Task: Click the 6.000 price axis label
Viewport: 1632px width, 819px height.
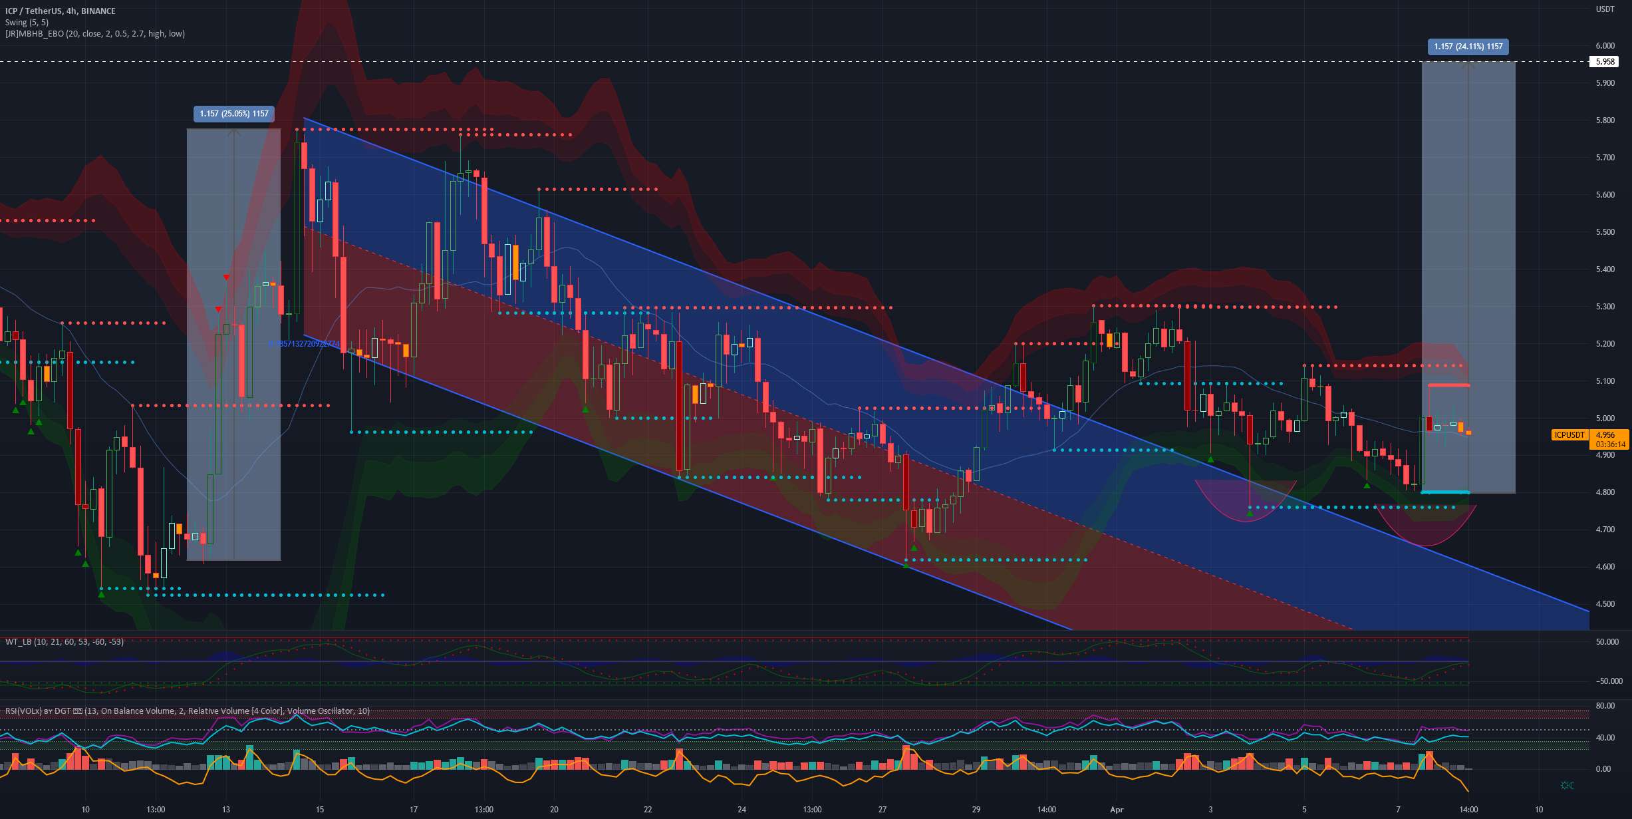Action: (x=1605, y=46)
